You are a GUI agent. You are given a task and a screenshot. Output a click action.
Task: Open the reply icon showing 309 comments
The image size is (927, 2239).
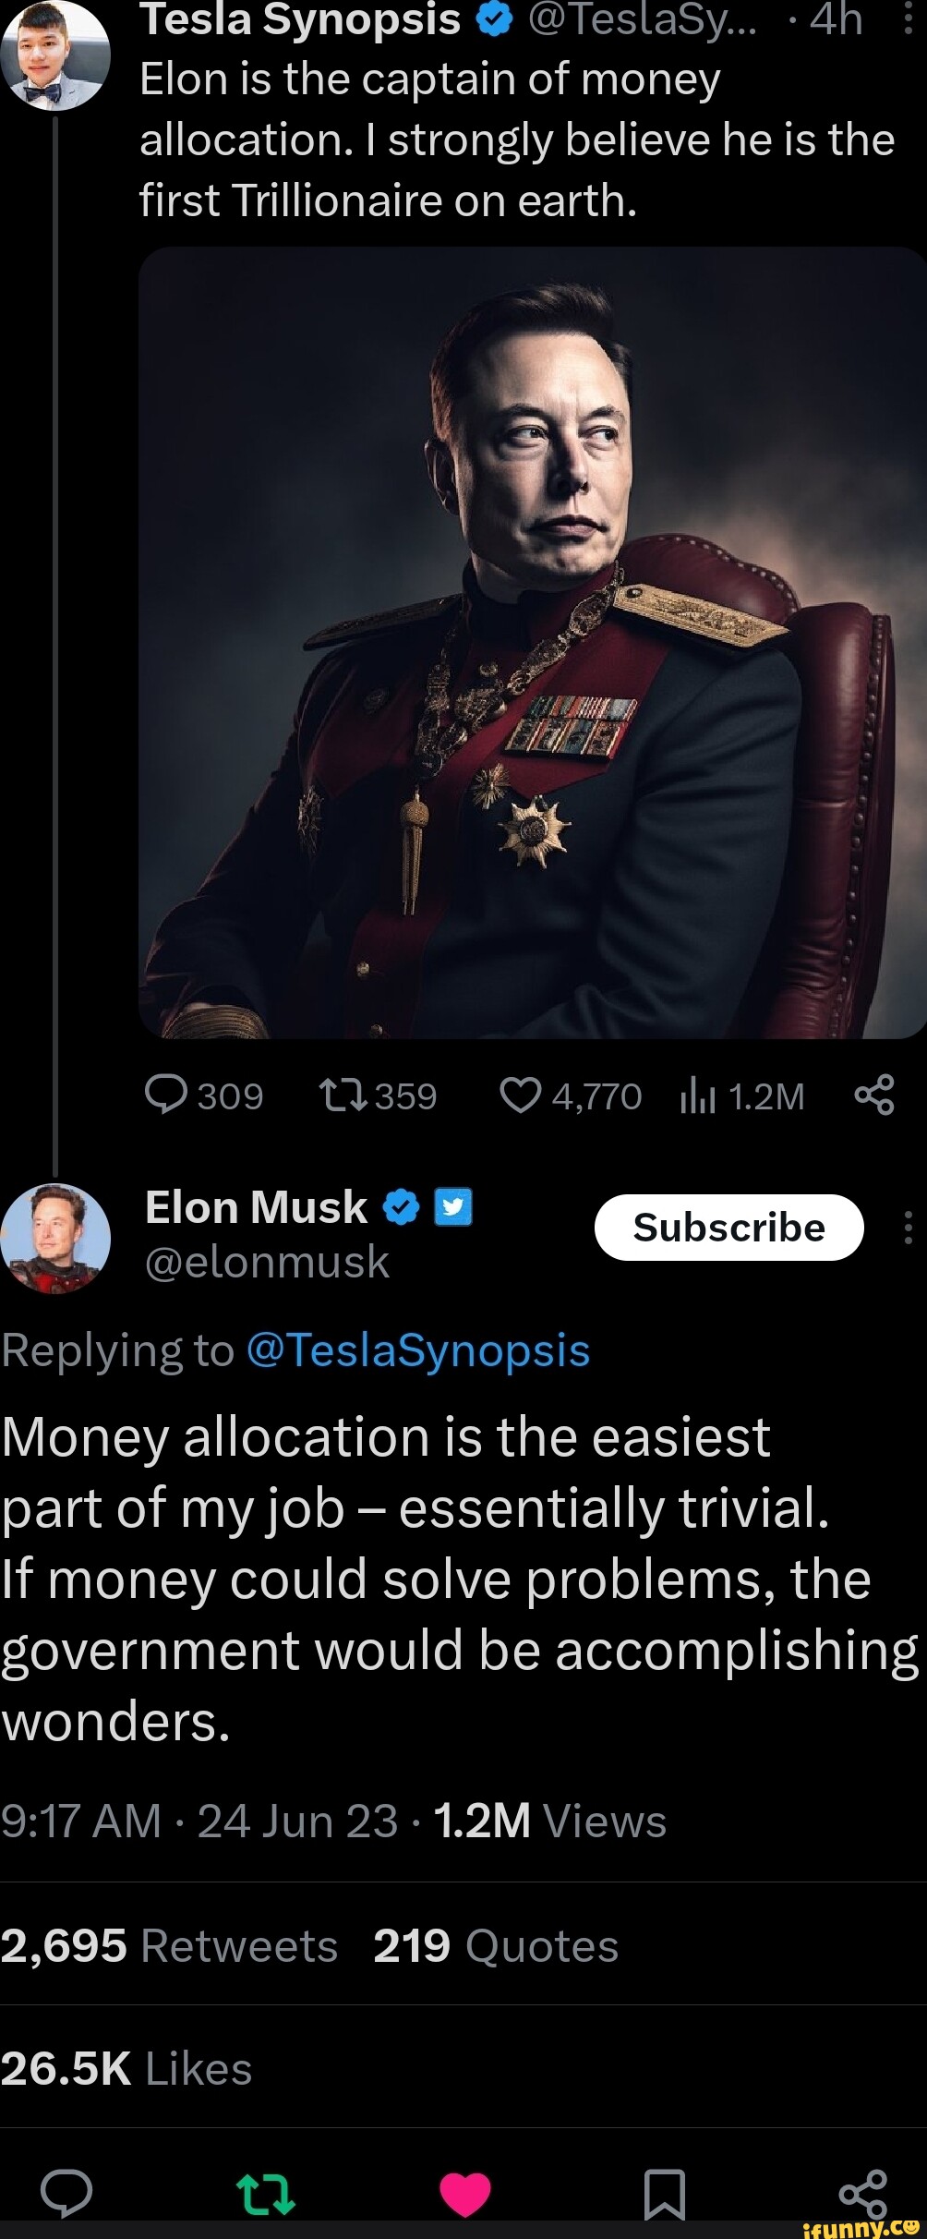[166, 1095]
